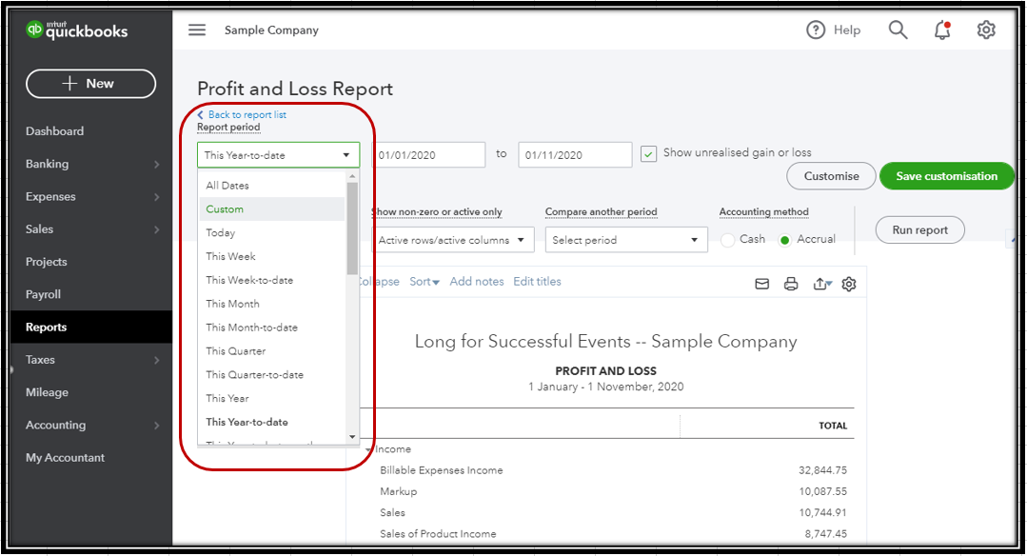Click Save customisation button
Viewport: 1027px width, 556px height.
pyautogui.click(x=946, y=176)
